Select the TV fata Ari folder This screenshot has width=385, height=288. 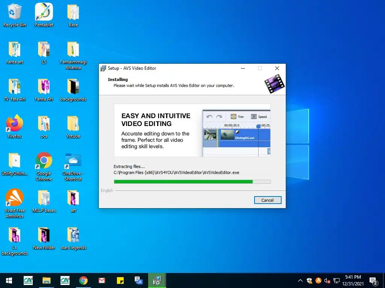click(x=15, y=90)
